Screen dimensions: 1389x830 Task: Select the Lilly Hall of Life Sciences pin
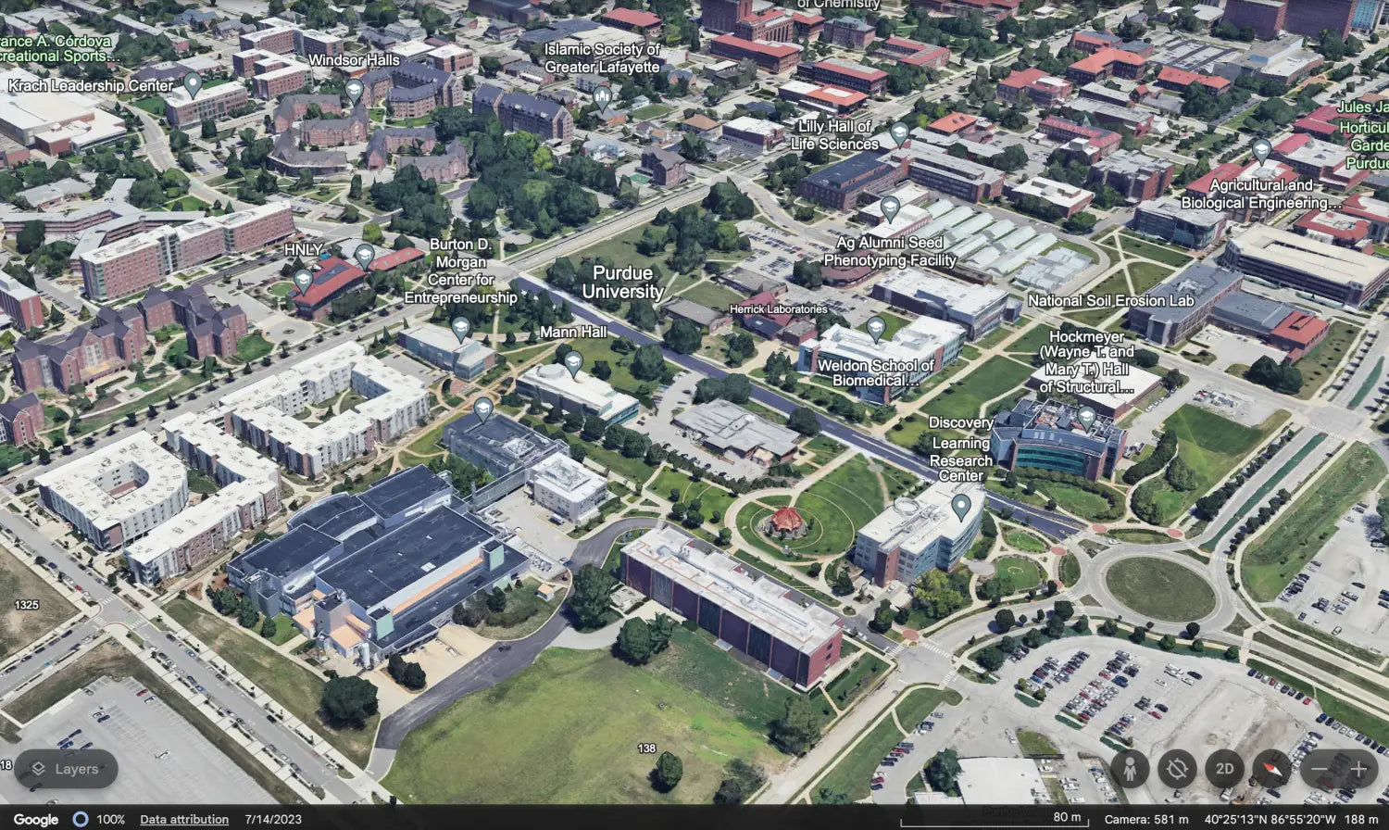pyautogui.click(x=899, y=133)
